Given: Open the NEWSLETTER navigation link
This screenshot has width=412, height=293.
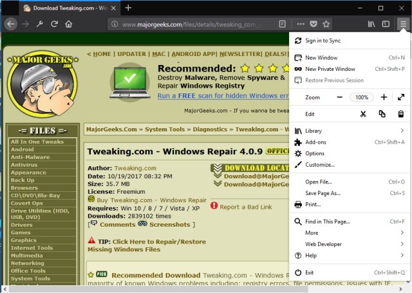Looking at the screenshot, I should [x=240, y=54].
